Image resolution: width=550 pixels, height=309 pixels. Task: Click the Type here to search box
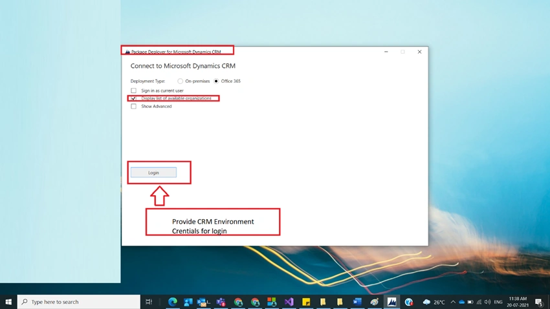[78, 302]
